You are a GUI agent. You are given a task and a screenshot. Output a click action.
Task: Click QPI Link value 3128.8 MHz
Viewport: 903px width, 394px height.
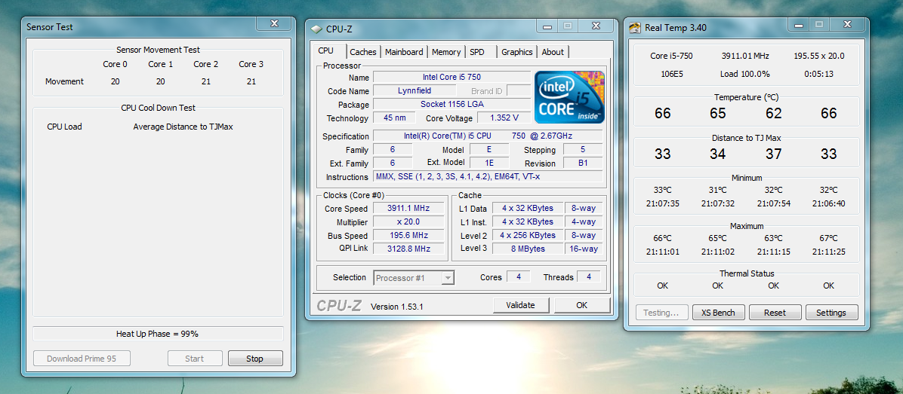[x=409, y=249]
